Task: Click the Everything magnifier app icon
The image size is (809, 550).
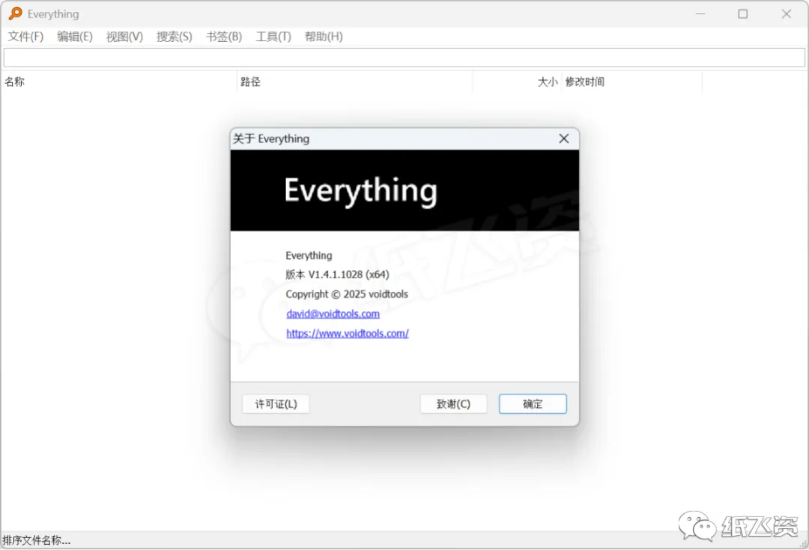Action: 16,13
